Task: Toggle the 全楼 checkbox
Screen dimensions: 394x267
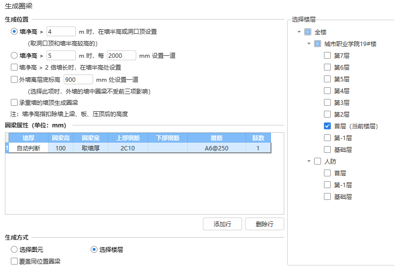Action: click(x=308, y=32)
